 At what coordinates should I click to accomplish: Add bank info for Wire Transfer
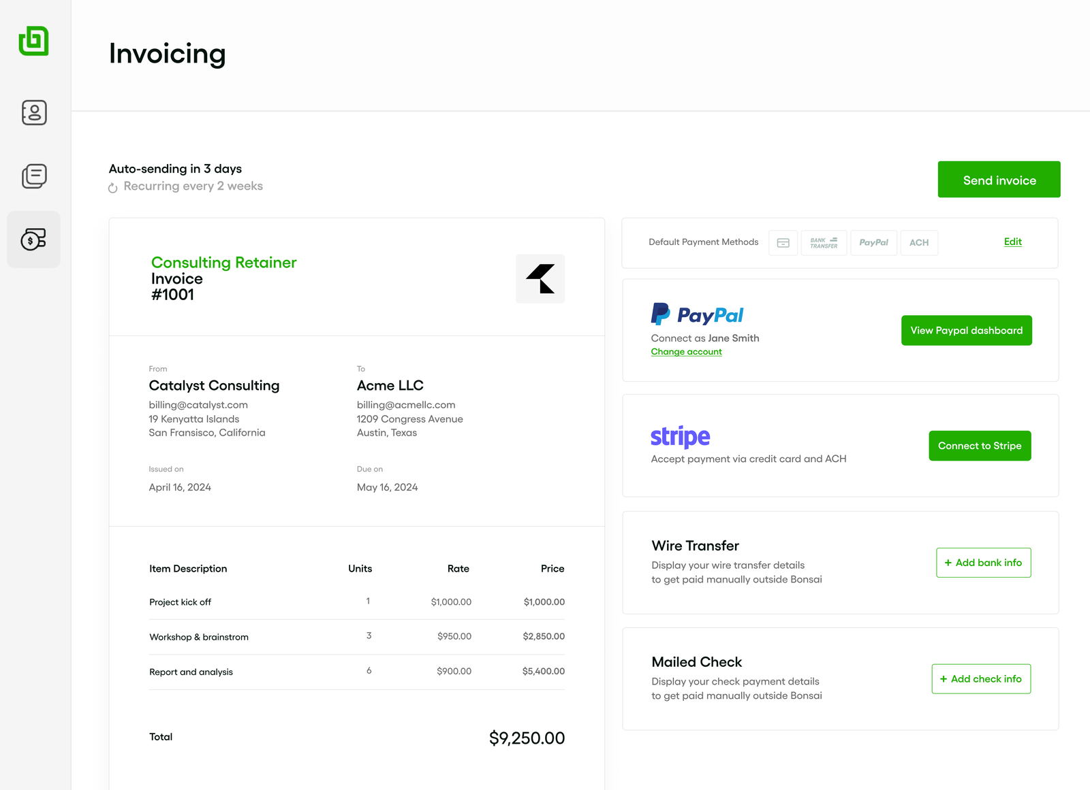(983, 563)
